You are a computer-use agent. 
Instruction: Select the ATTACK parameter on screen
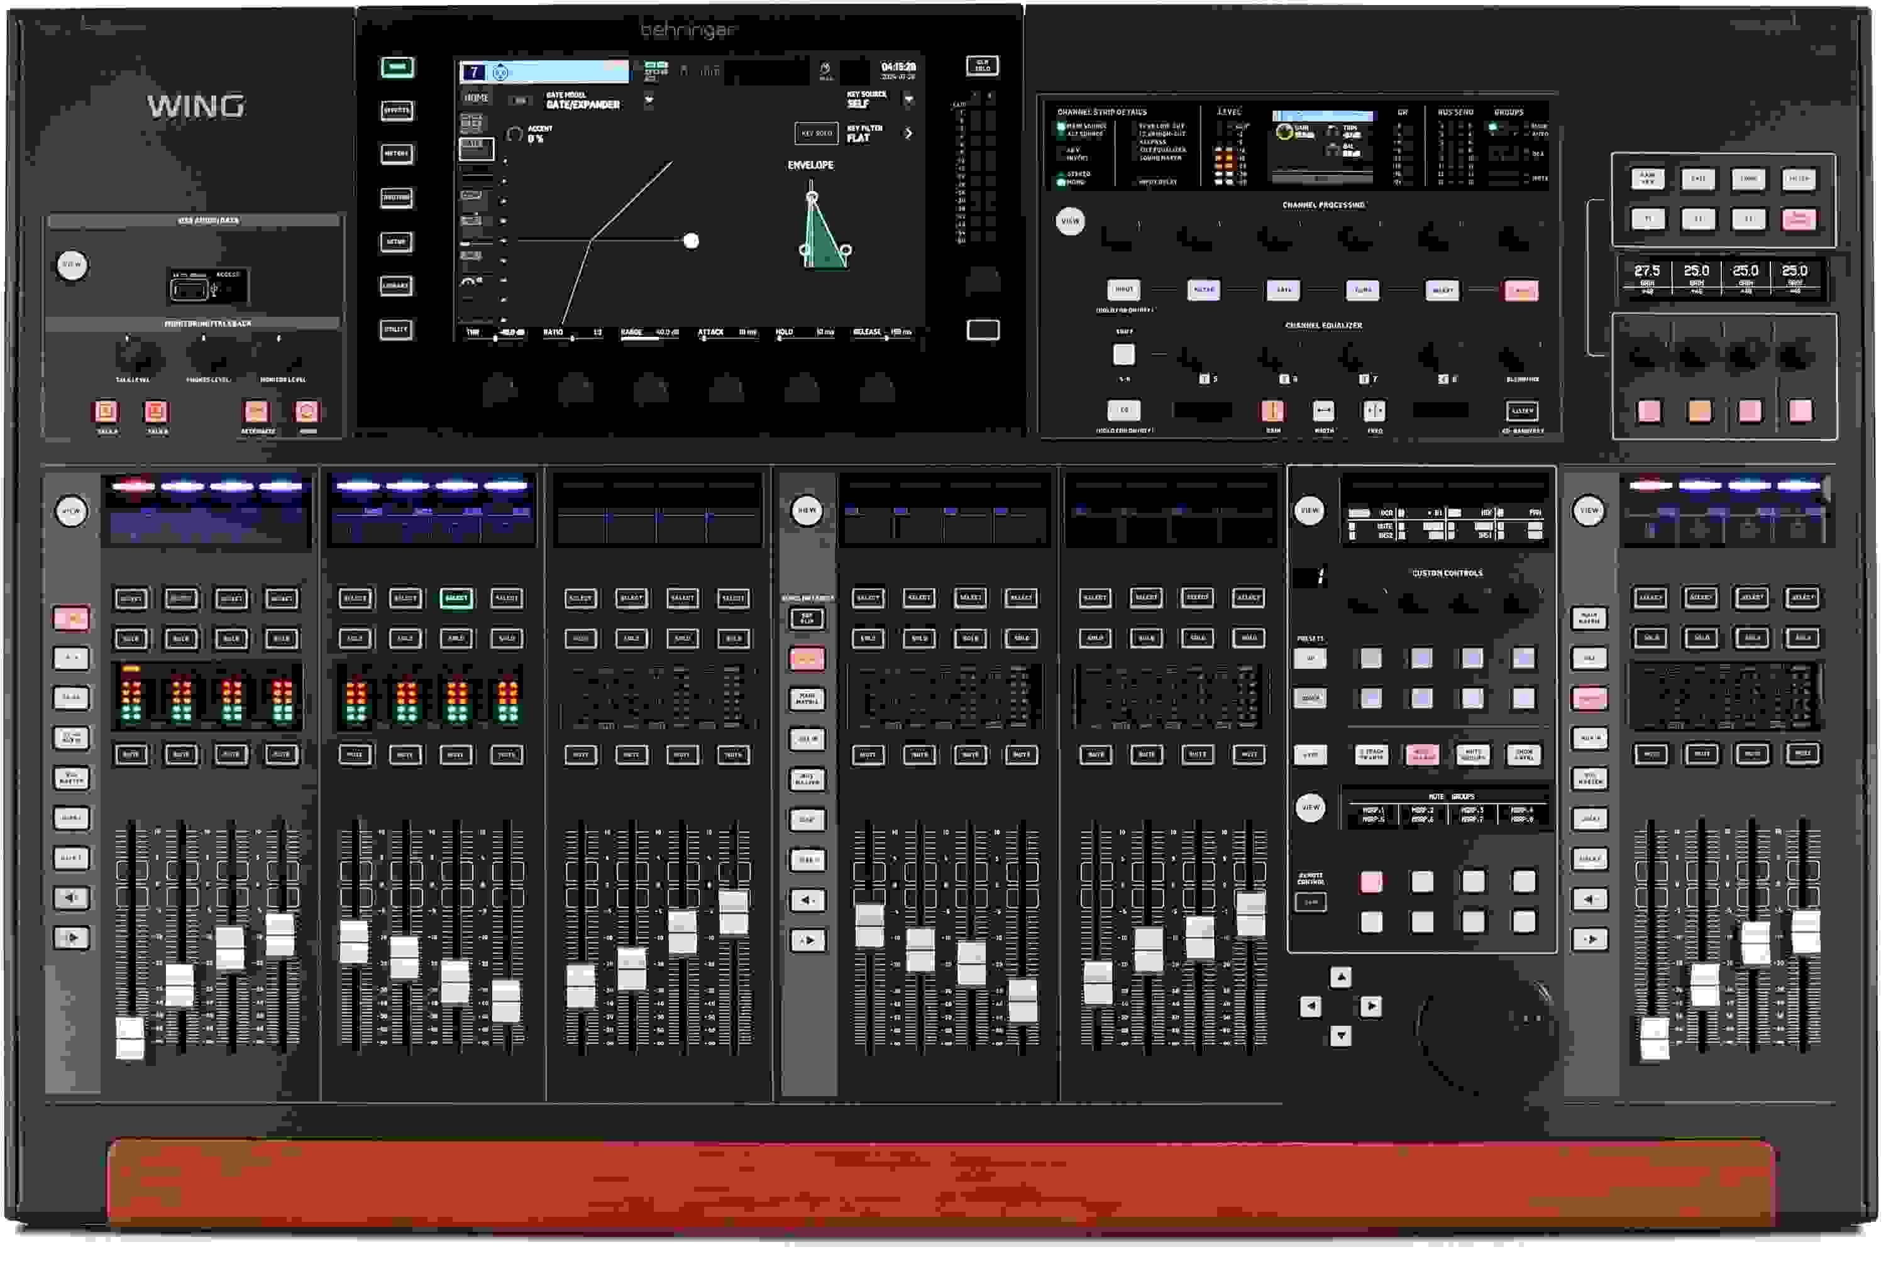coord(727,334)
